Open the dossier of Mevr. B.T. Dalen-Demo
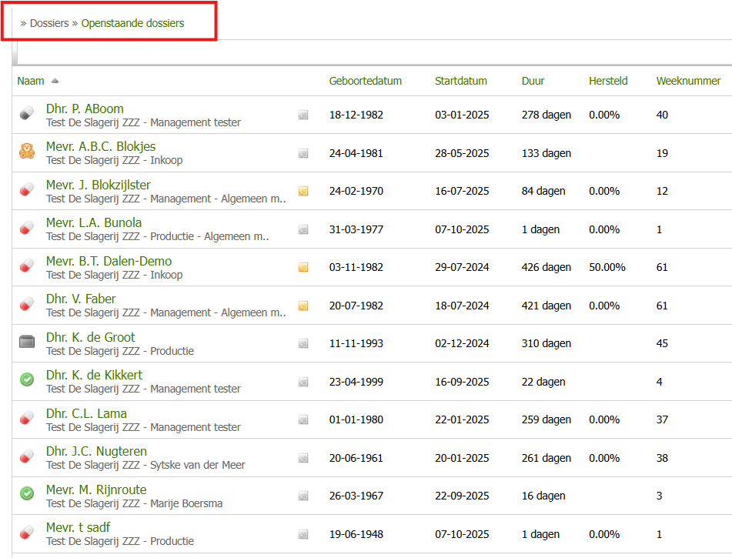This screenshot has height=558, width=732. (109, 261)
